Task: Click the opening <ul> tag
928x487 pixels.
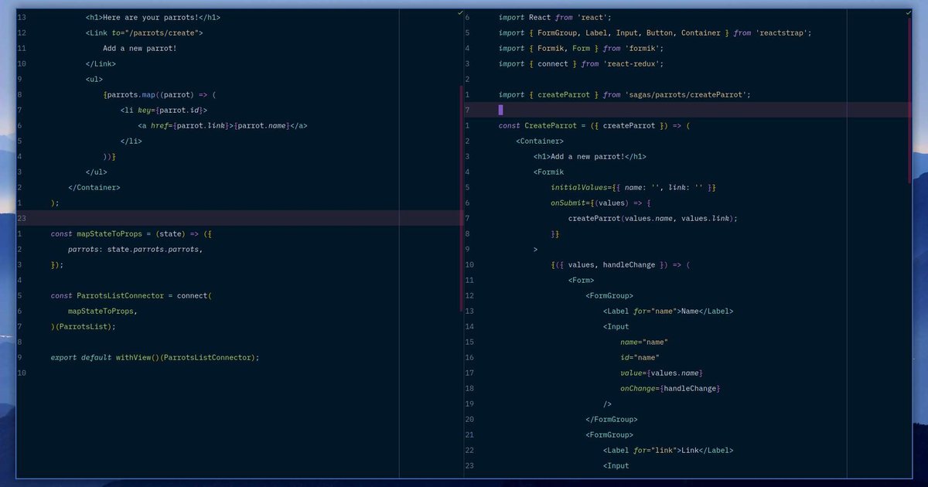Action: (x=94, y=79)
